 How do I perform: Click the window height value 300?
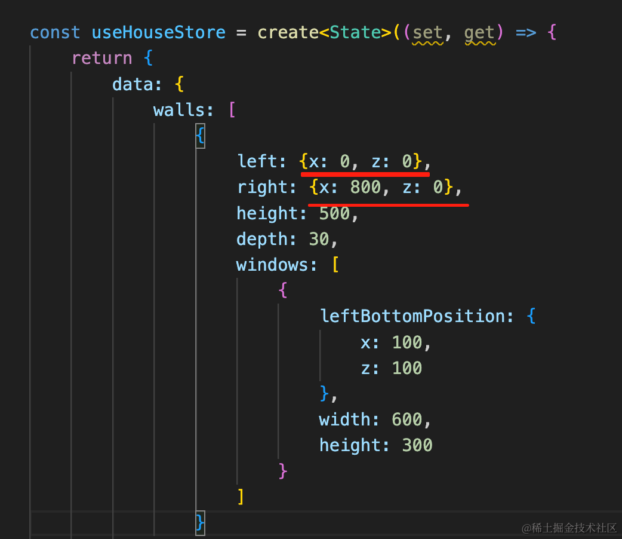417,445
